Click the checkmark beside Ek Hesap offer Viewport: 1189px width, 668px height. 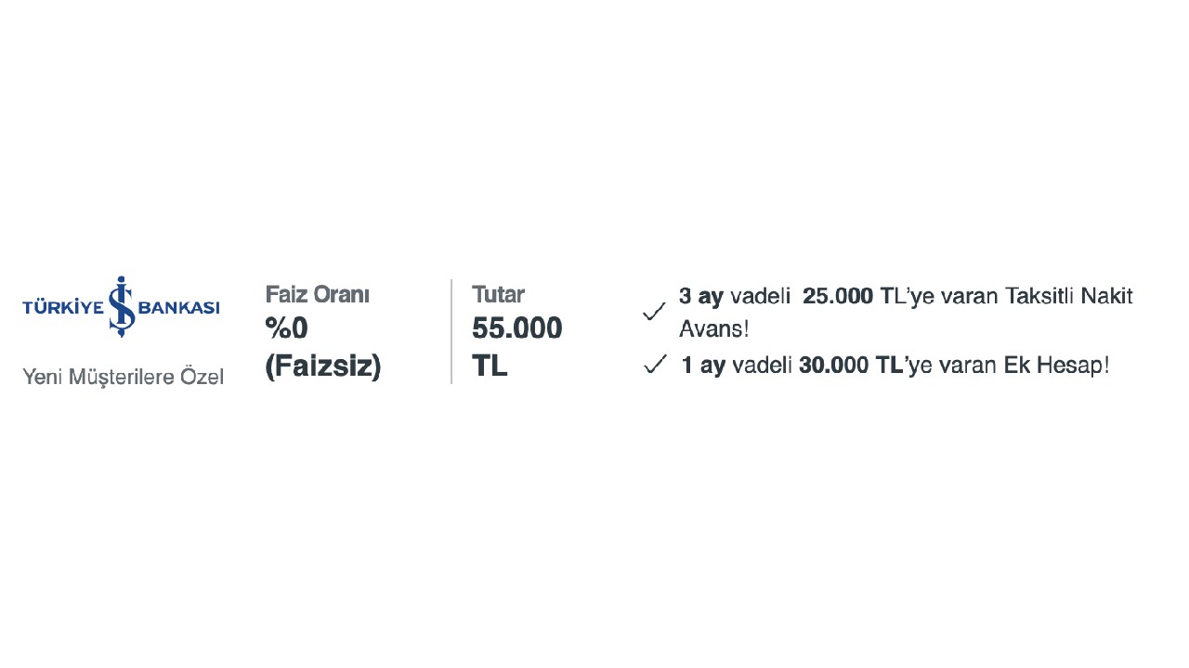tap(655, 364)
